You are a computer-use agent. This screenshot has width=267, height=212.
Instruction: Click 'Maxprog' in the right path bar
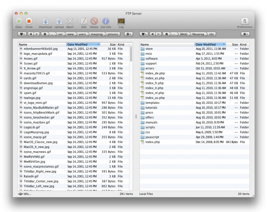tap(198, 34)
